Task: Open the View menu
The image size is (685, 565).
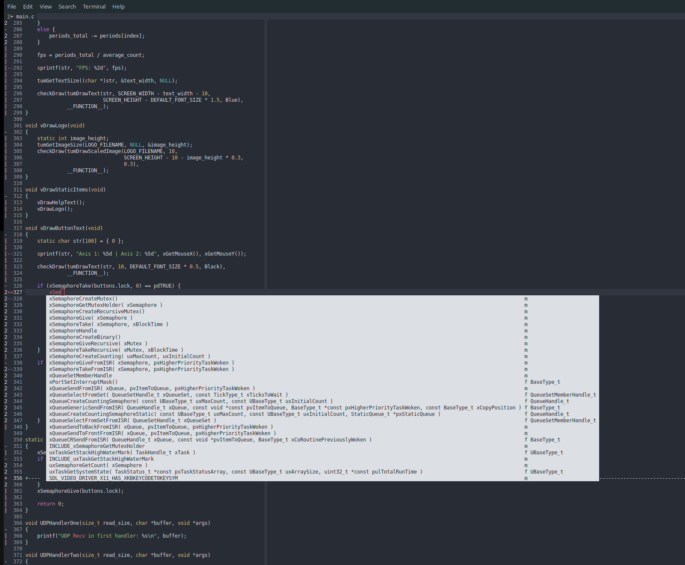Action: coord(46,6)
